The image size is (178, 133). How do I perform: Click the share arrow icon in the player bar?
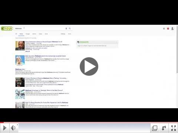coord(164,128)
